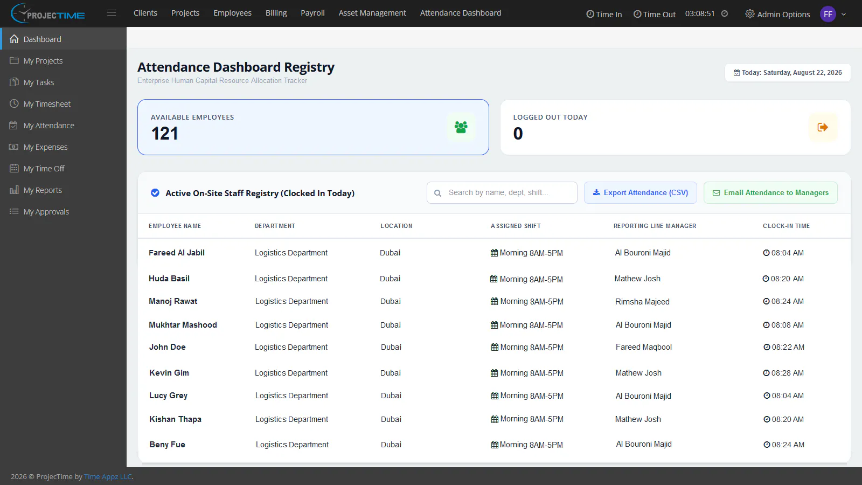862x485 pixels.
Task: Select employee name Beny Fue
Action: [x=167, y=445]
